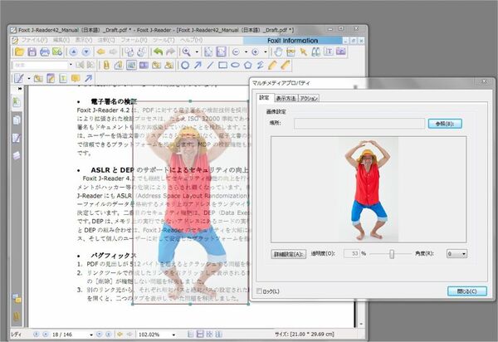Open the dropdown next to the pen sign tool

pos(29,78)
